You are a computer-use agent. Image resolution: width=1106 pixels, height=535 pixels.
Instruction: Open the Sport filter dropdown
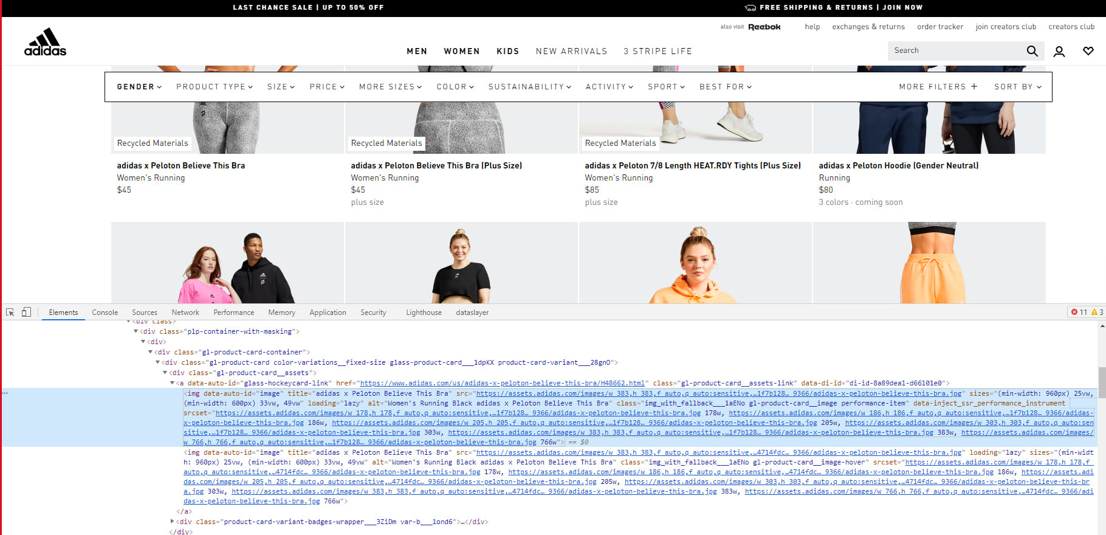click(x=666, y=87)
